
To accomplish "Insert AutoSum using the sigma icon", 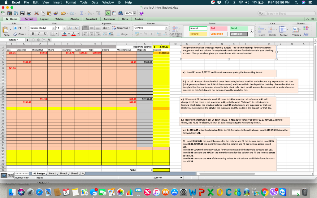I will click(x=82, y=13).
